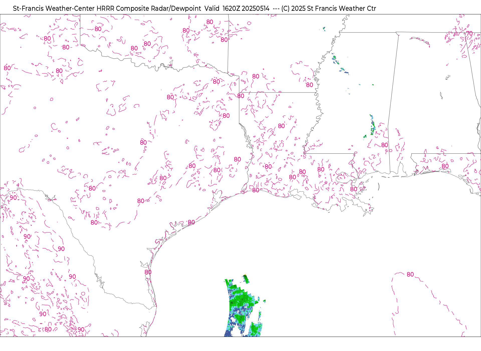Click the "(C) 2025 St Francis Weather Ctr" copyright
The image size is (481, 351).
point(329,9)
